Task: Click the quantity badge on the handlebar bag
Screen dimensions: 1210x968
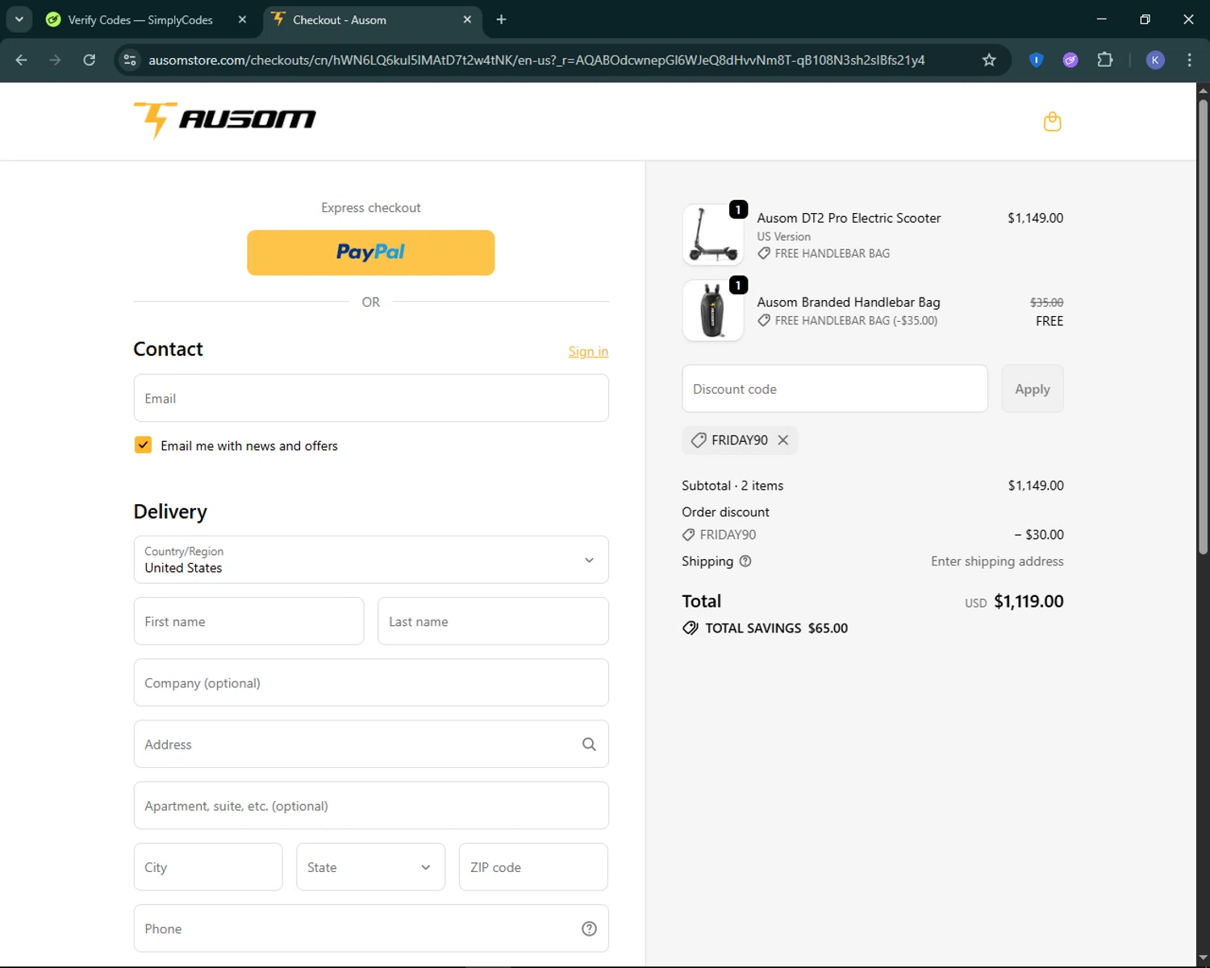Action: click(x=738, y=286)
